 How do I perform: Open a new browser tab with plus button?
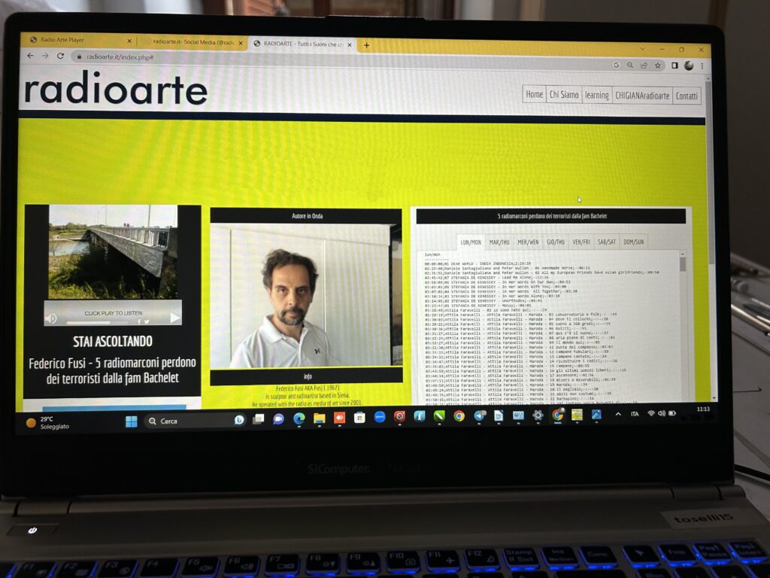pyautogui.click(x=366, y=45)
